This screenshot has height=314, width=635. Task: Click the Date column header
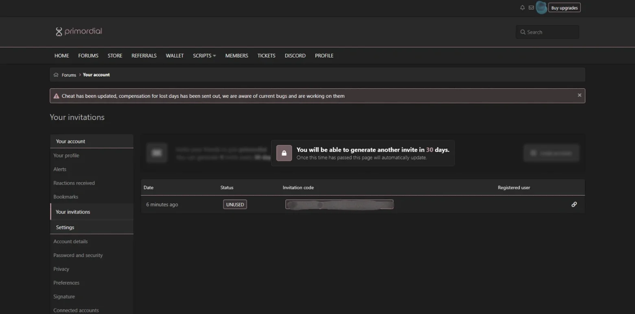click(x=149, y=188)
